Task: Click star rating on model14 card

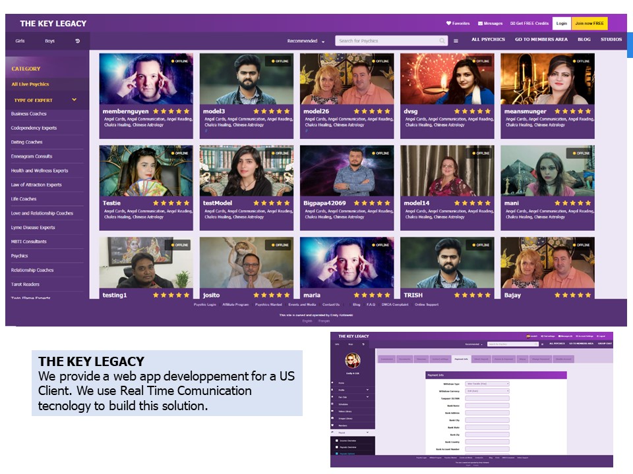Action: [x=472, y=203]
